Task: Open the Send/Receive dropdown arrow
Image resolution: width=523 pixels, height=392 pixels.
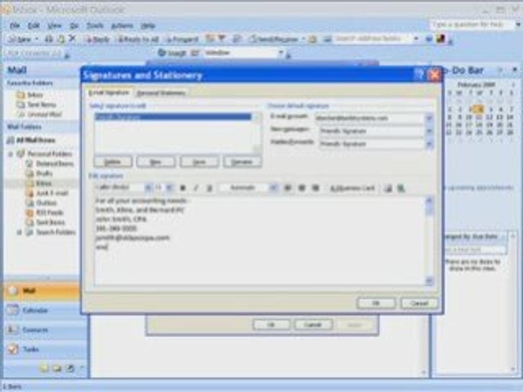Action: pos(303,39)
